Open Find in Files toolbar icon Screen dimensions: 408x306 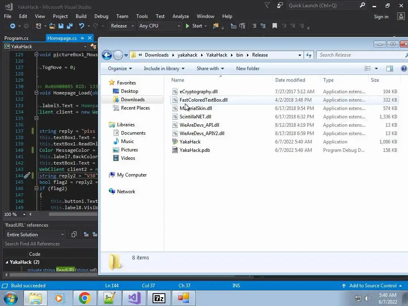(216, 26)
